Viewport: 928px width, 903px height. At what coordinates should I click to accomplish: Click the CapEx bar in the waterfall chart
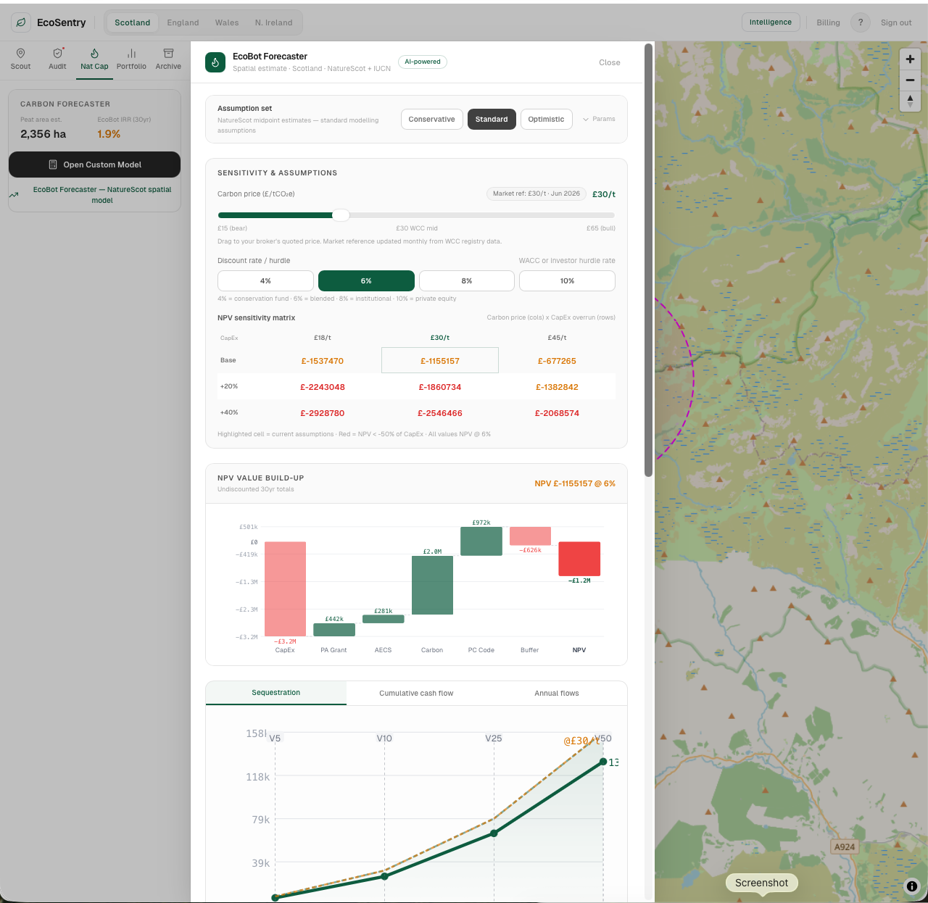[x=285, y=589]
